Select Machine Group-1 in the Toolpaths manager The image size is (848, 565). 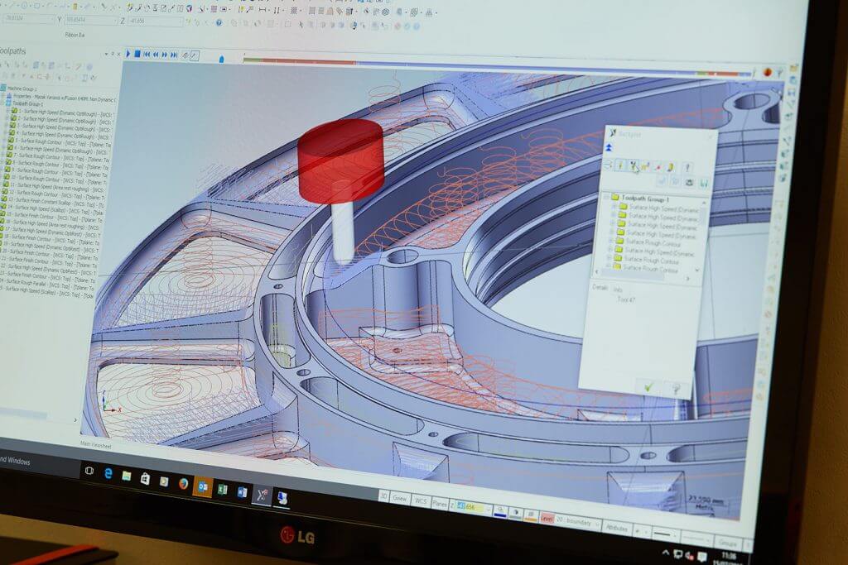click(x=22, y=89)
